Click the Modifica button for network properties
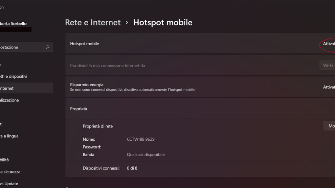 pos(330,126)
